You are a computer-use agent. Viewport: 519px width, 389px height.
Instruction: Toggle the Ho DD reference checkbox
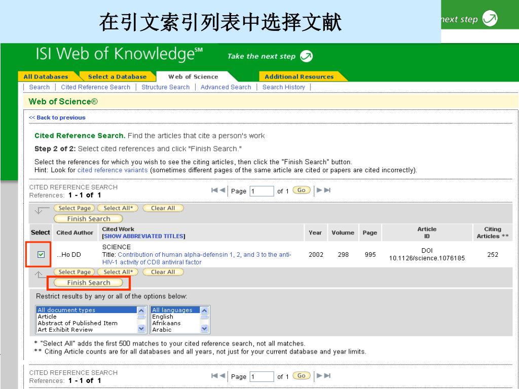point(41,254)
